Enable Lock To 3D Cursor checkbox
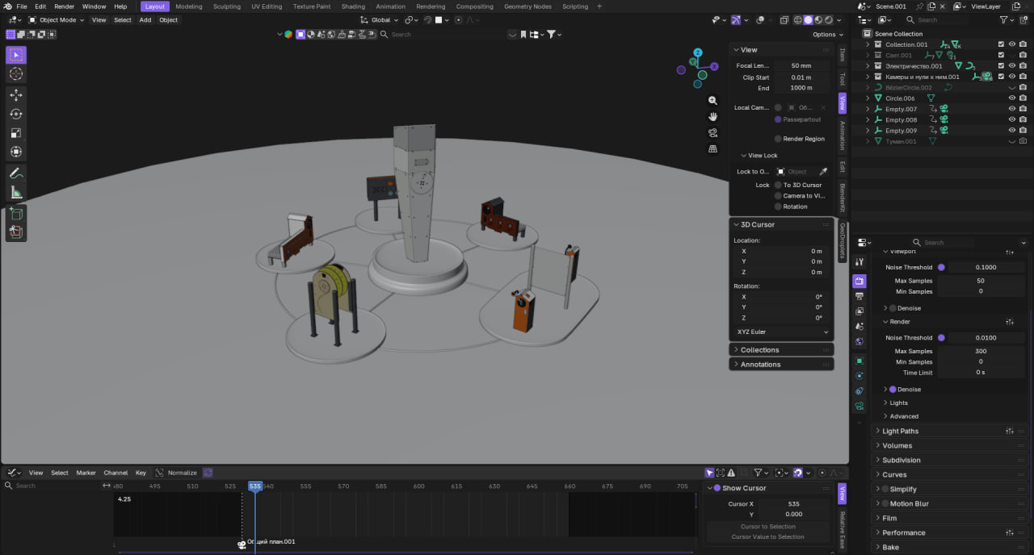 [x=778, y=185]
